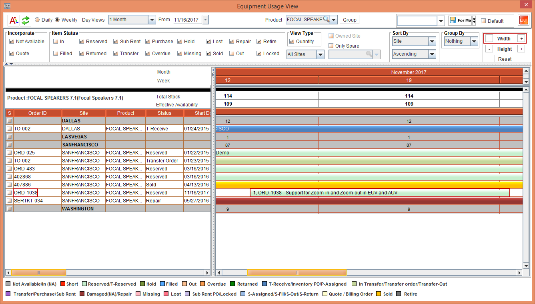Enable the Only Spare checkbox
This screenshot has width=535, height=304.
(331, 46)
